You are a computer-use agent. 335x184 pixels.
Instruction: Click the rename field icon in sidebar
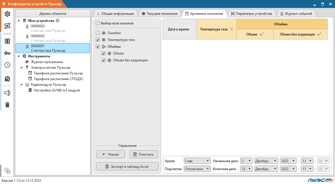point(7,93)
